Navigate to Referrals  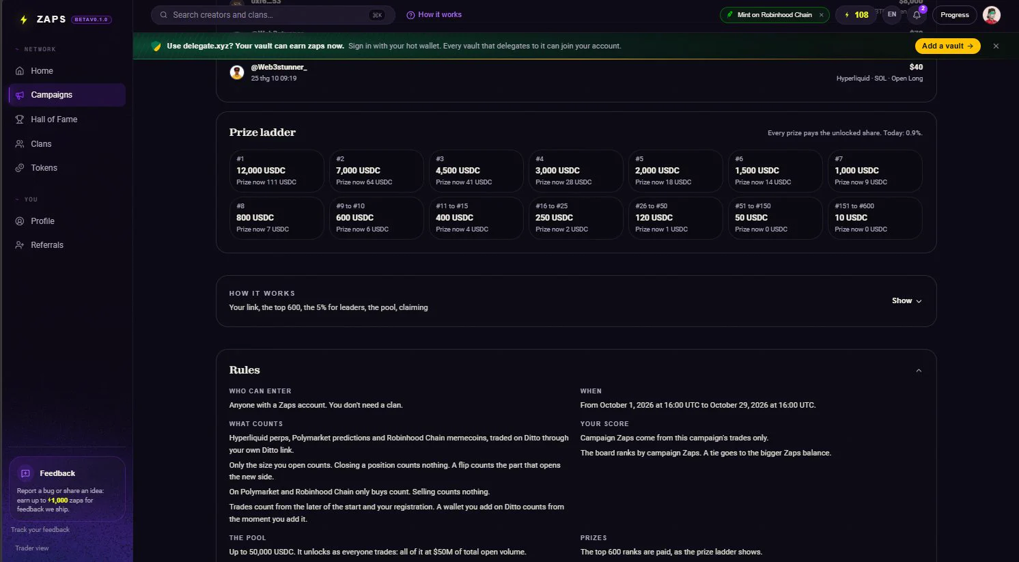pyautogui.click(x=67, y=245)
